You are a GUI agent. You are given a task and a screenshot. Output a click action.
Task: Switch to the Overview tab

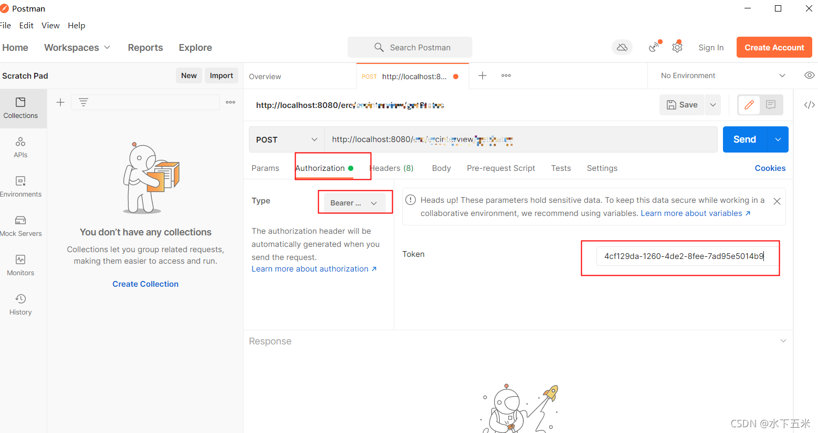(x=265, y=77)
